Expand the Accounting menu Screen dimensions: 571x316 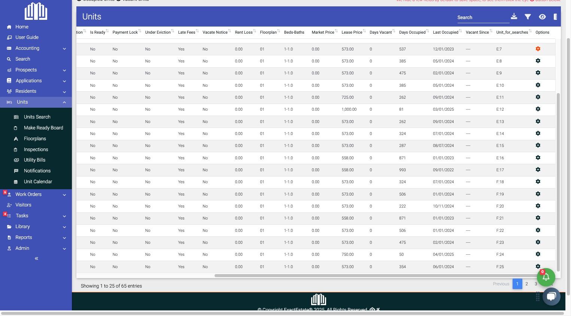click(36, 48)
